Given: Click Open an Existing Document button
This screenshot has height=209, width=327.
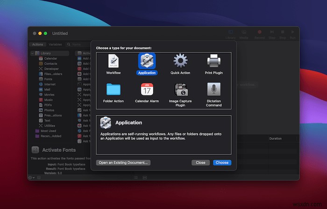Looking at the screenshot, I should [x=123, y=163].
